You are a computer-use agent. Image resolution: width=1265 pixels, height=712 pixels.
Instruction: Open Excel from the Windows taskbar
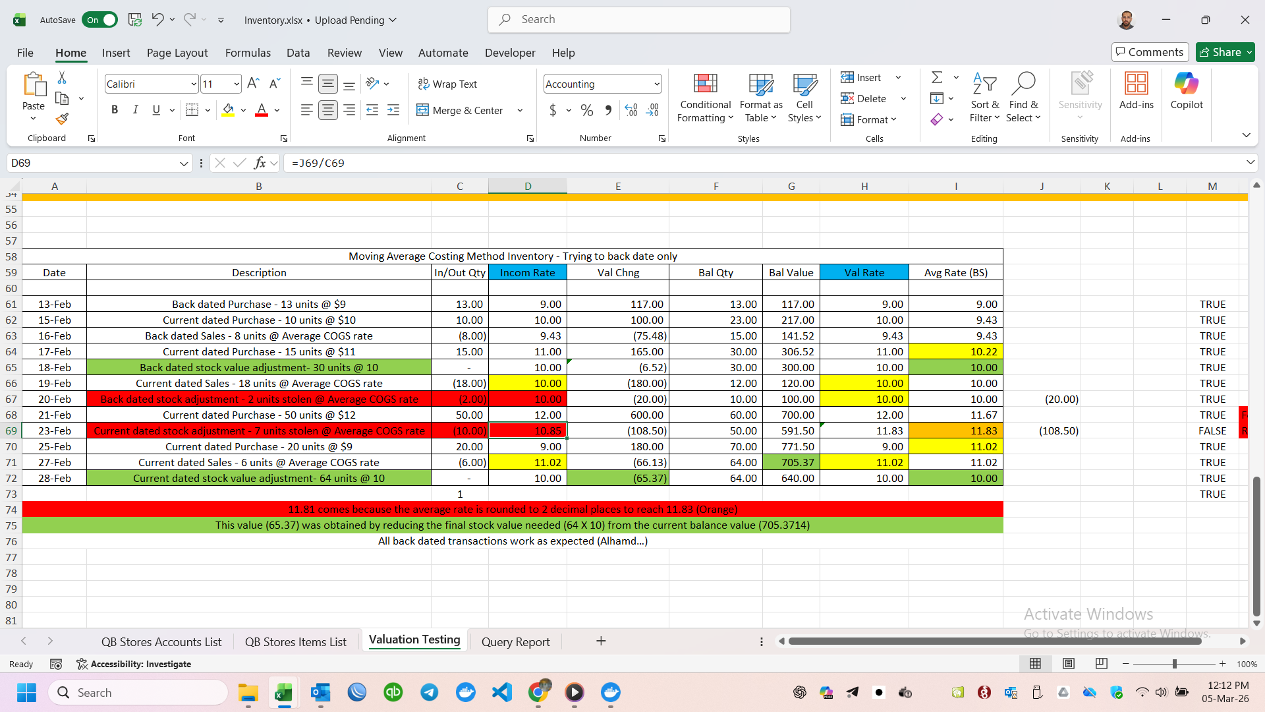[284, 692]
